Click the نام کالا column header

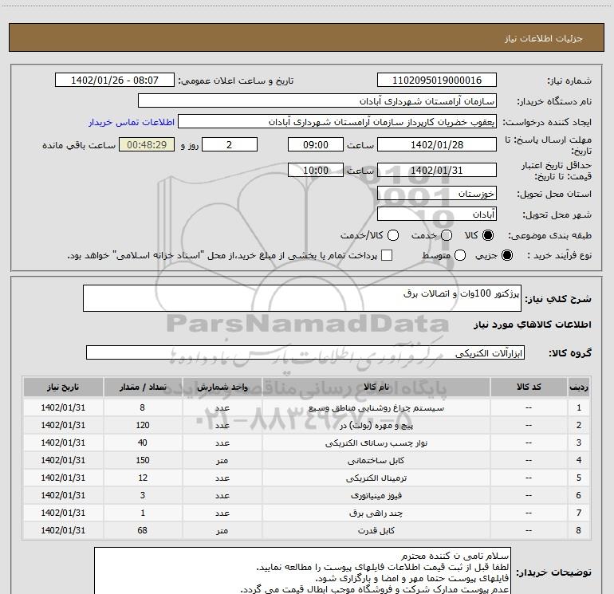376,387
